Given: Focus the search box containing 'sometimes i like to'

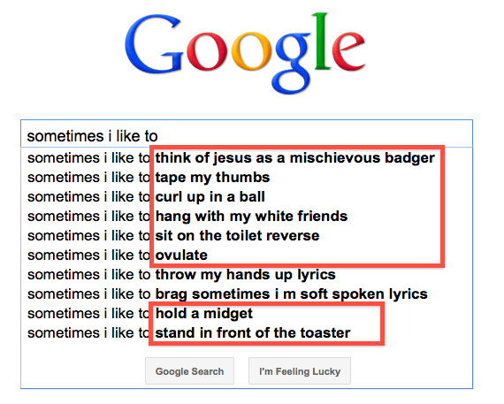Looking at the screenshot, I should click(x=247, y=134).
